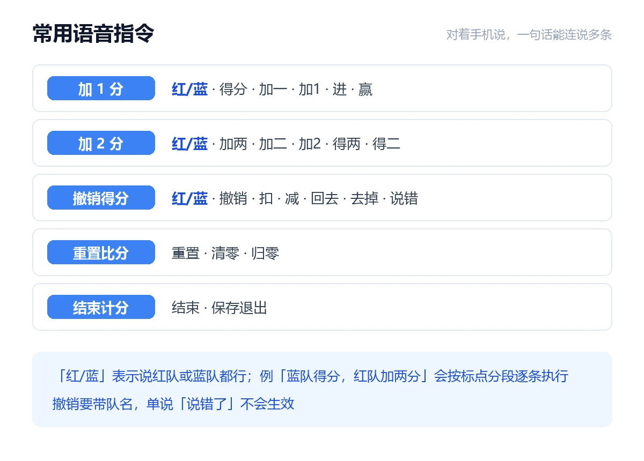The image size is (644, 461).
Task: Click "红/蓝" in the 加 1 分 row
Action: [189, 89]
